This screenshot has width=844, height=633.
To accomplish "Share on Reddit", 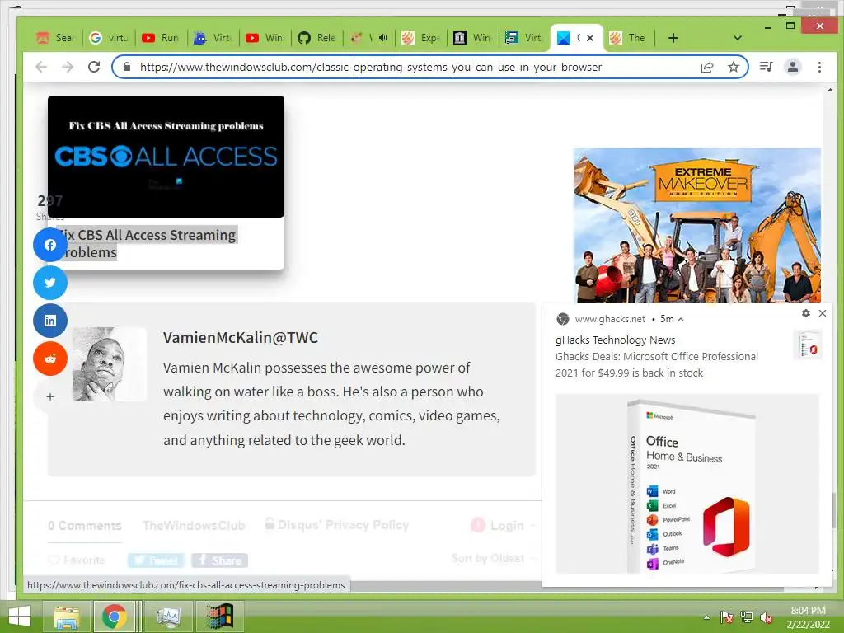I will pyautogui.click(x=50, y=359).
